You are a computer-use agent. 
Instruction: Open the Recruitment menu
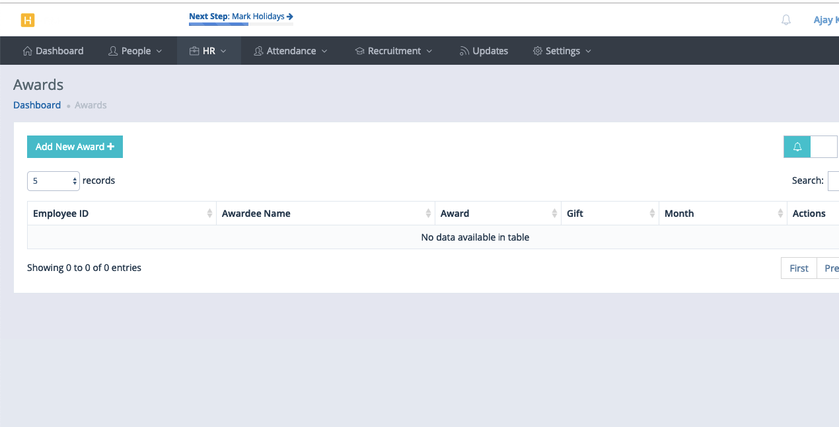[394, 51]
